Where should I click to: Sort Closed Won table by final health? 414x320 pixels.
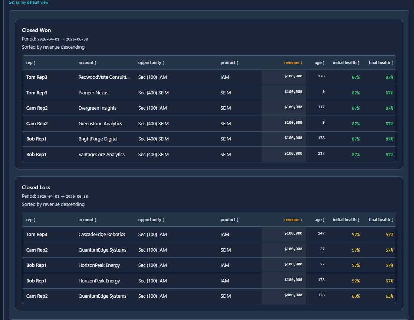click(381, 63)
